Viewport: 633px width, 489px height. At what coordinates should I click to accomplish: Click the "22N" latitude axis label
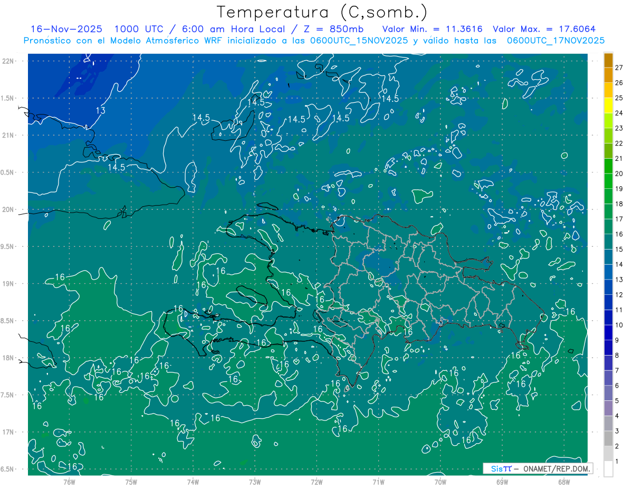9,61
